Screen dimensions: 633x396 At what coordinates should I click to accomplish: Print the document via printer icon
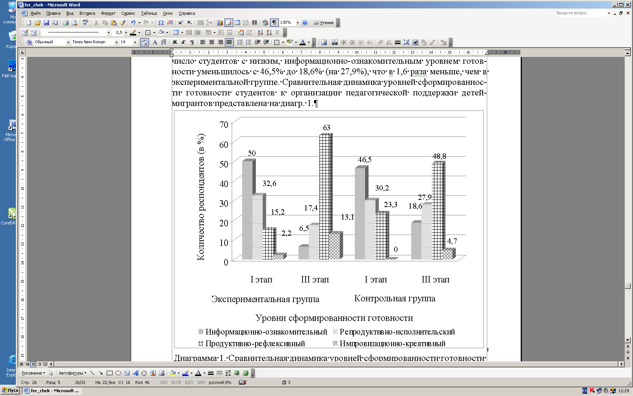click(x=66, y=23)
